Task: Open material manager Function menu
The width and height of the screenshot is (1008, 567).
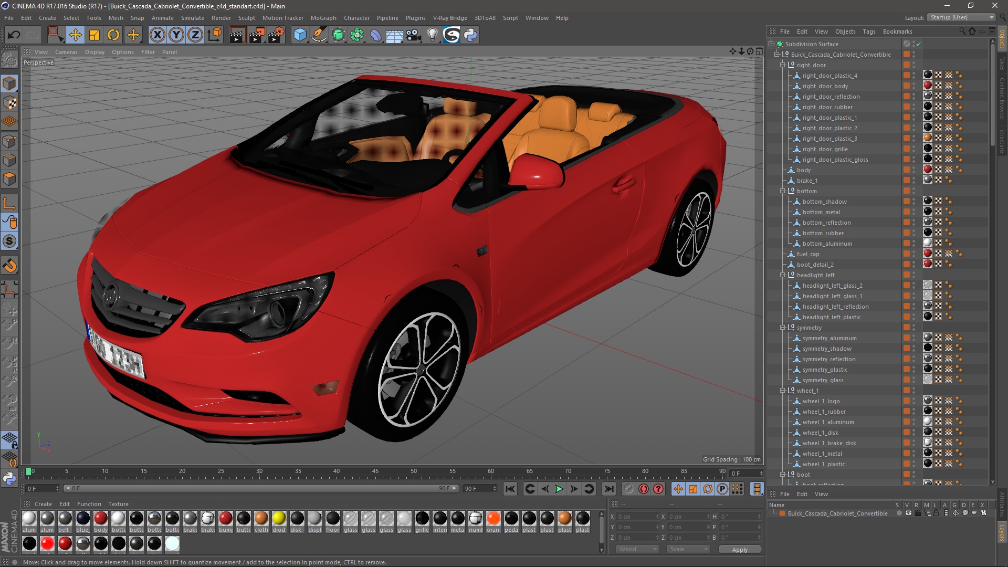Action: (89, 504)
